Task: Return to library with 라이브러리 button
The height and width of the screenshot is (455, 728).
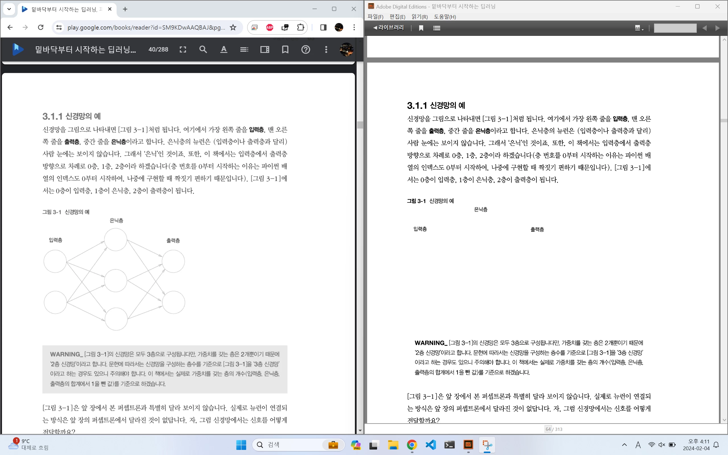Action: tap(388, 28)
